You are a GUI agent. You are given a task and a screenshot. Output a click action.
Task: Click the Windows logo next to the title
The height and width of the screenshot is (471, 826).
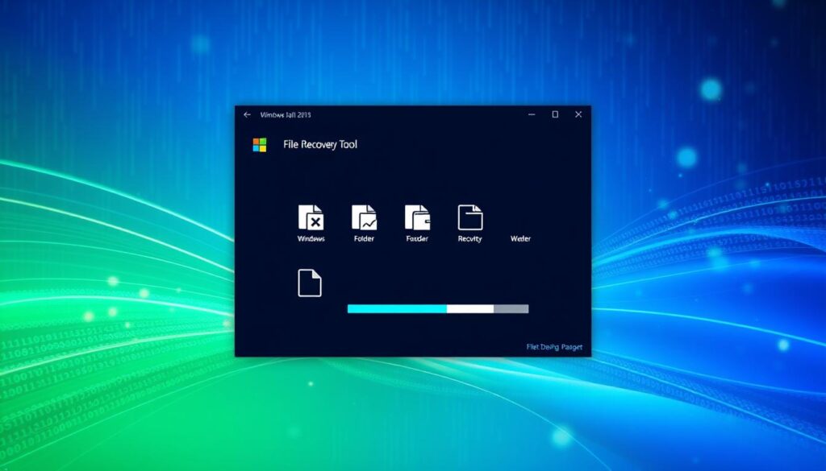click(x=261, y=144)
